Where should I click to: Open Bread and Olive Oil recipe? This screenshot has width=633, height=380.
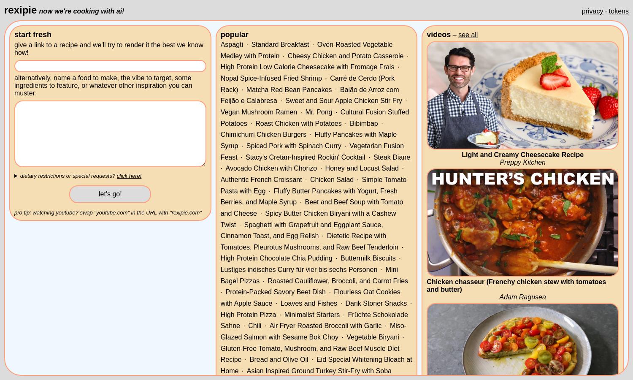coord(279,360)
